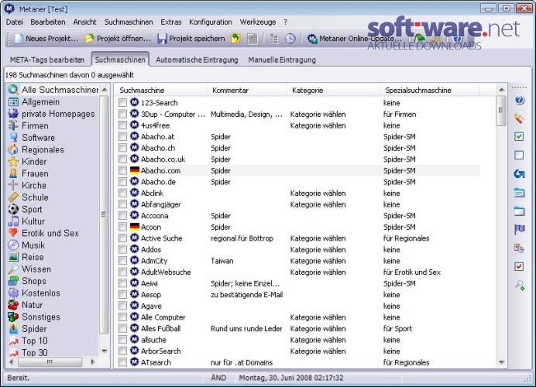Click green checkmark select-all icon in sidebar
Viewport: 536px width, 387px height.
coord(519,137)
